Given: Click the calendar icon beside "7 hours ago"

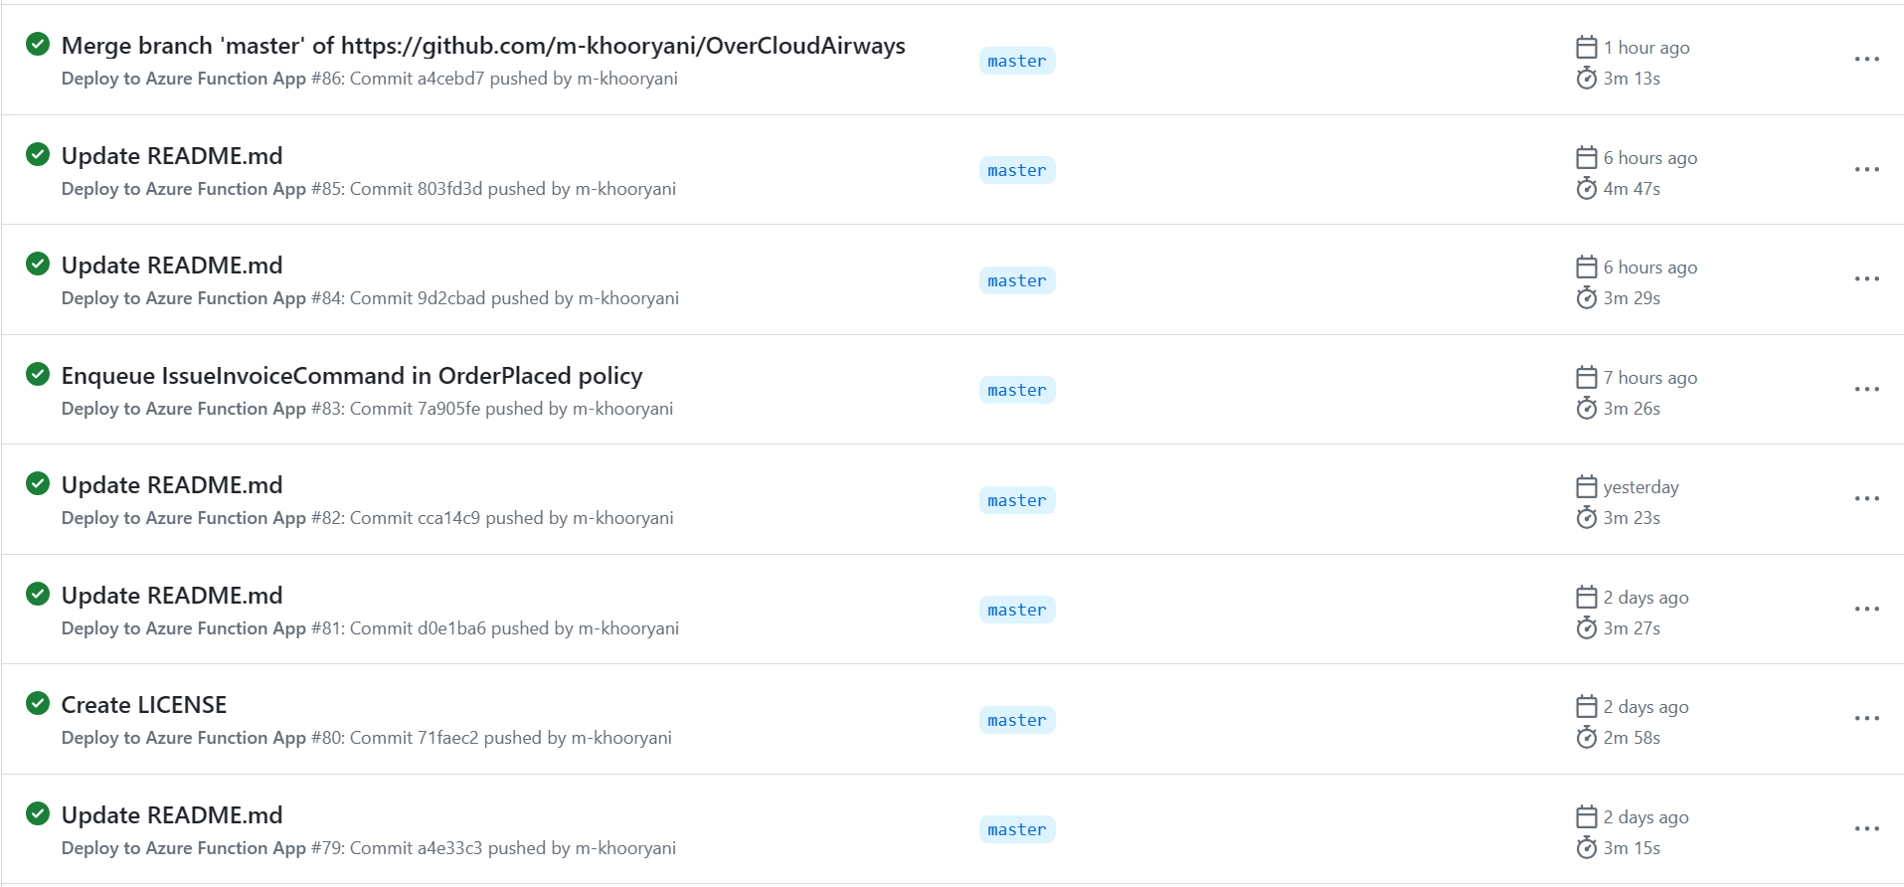Looking at the screenshot, I should [x=1587, y=377].
